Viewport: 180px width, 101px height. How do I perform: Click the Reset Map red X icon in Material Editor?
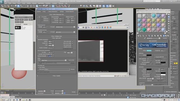click(146, 36)
